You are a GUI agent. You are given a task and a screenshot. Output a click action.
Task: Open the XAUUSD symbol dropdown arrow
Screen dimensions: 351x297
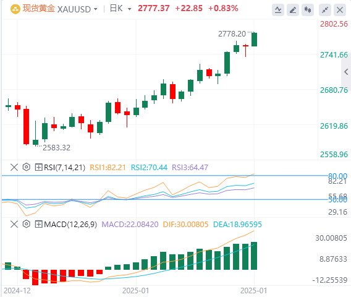coord(96,9)
